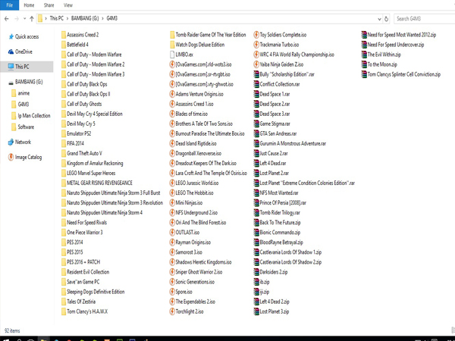Click the Resident Evil Collection name

[88, 272]
